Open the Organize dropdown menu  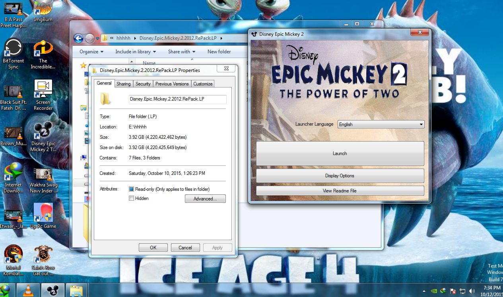tap(91, 52)
